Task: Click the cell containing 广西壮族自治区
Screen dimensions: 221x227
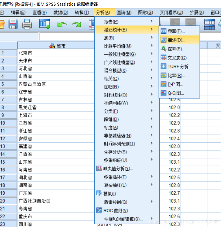Action: pyautogui.click(x=56, y=201)
